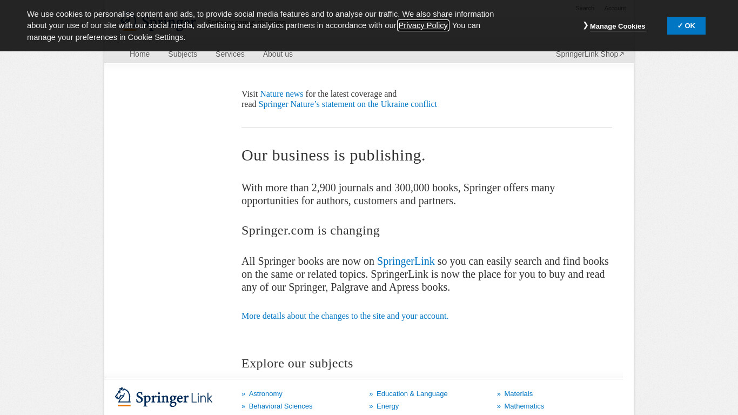738x415 pixels.
Task: Open the Subjects menu
Action: (x=183, y=54)
